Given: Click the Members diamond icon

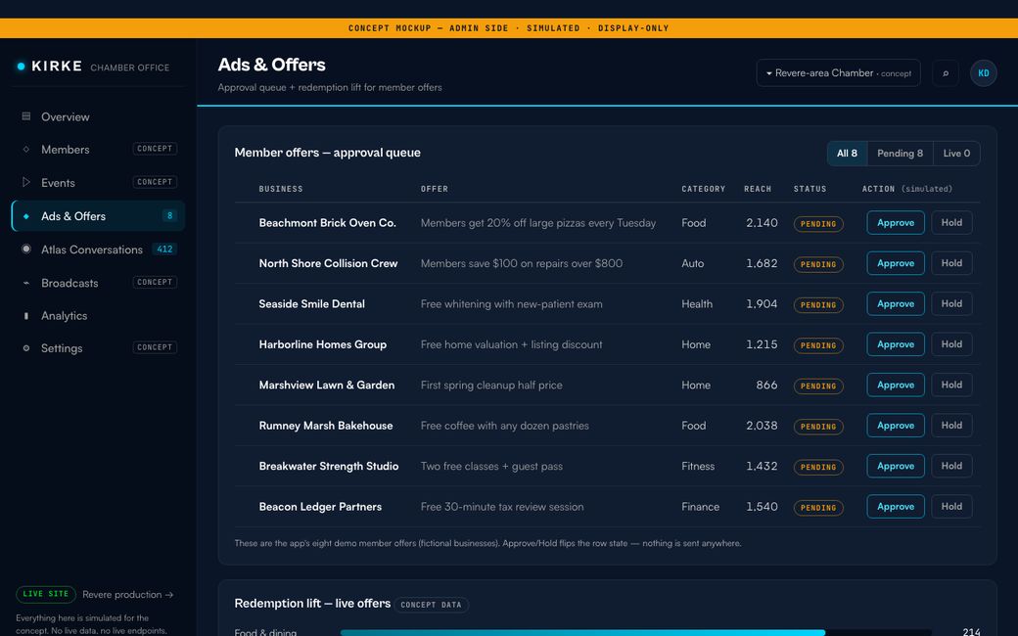Looking at the screenshot, I should (x=26, y=150).
